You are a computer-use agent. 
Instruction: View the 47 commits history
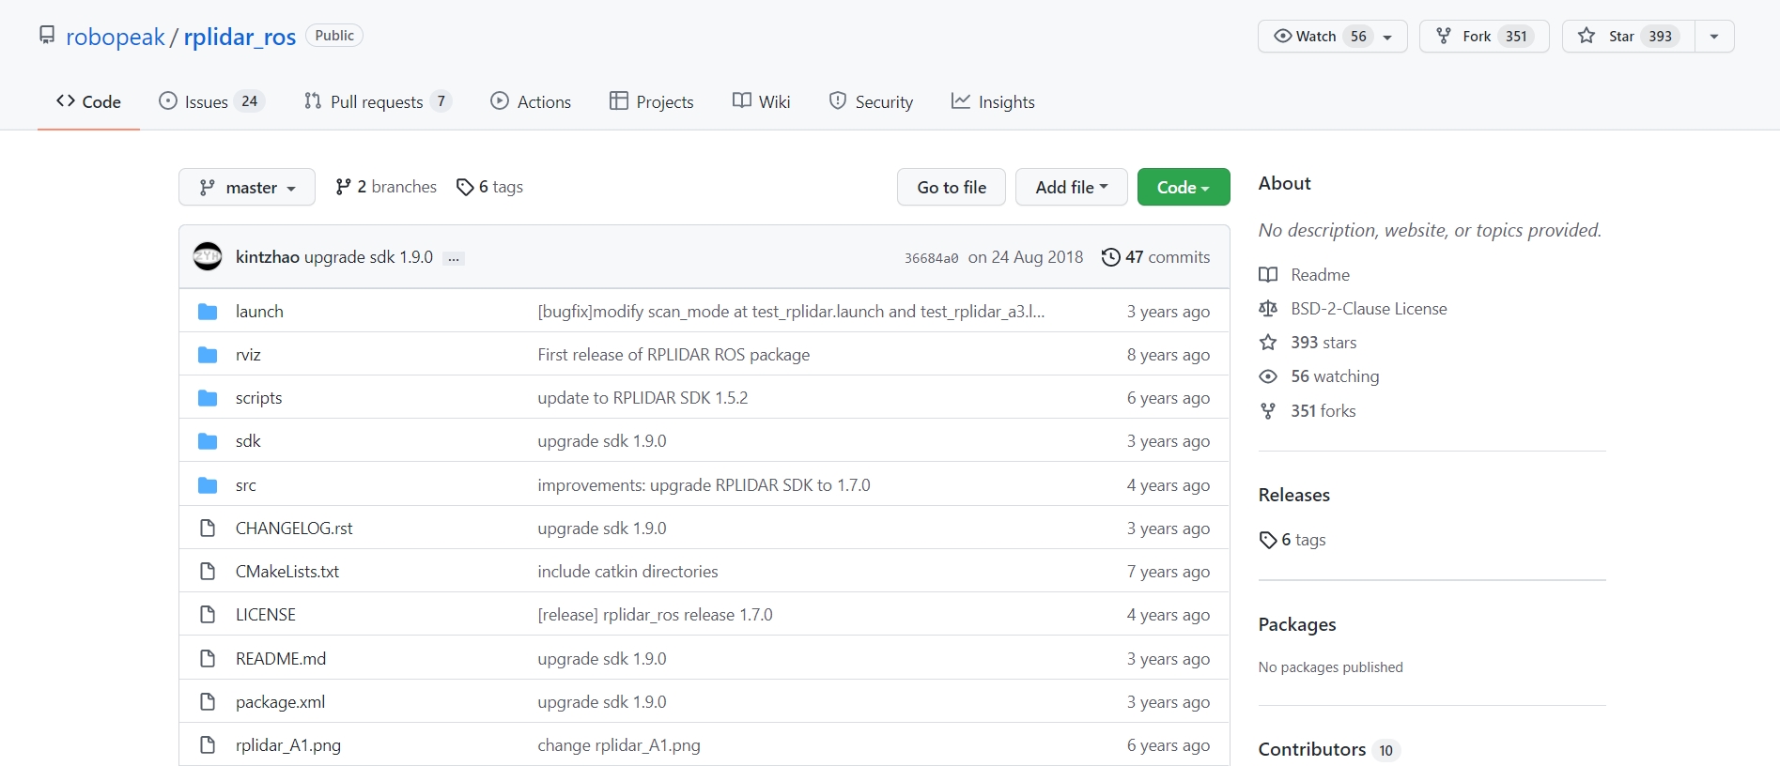tap(1155, 257)
